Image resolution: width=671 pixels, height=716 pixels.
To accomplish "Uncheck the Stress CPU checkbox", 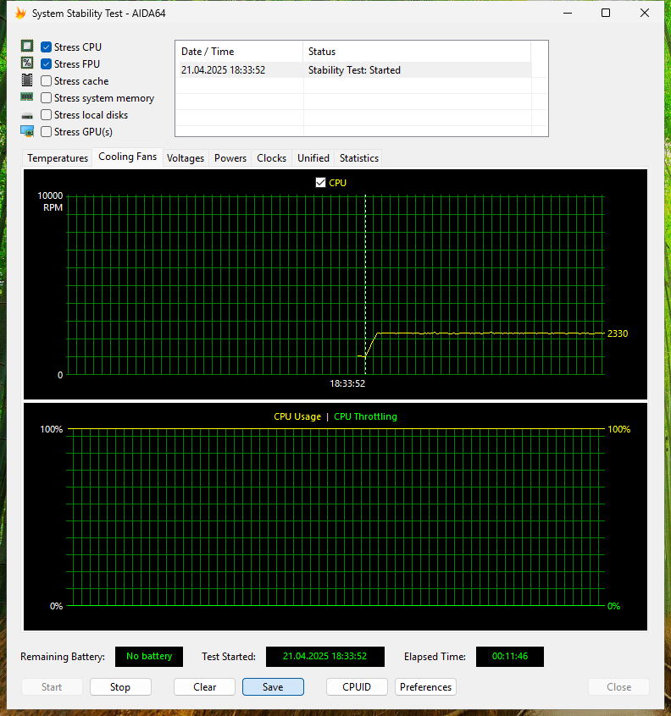I will click(46, 47).
